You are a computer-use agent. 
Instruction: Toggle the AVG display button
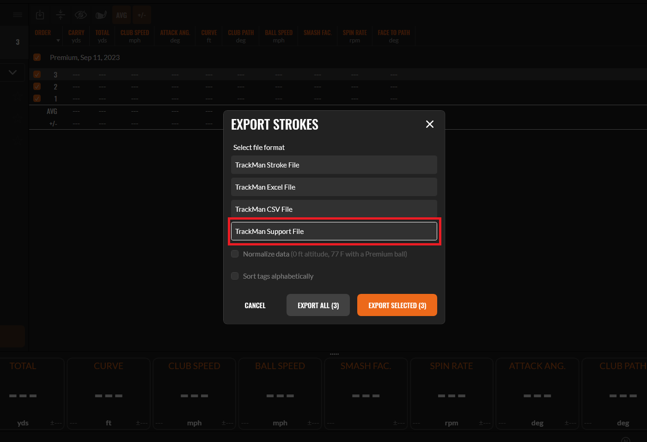pyautogui.click(x=121, y=15)
